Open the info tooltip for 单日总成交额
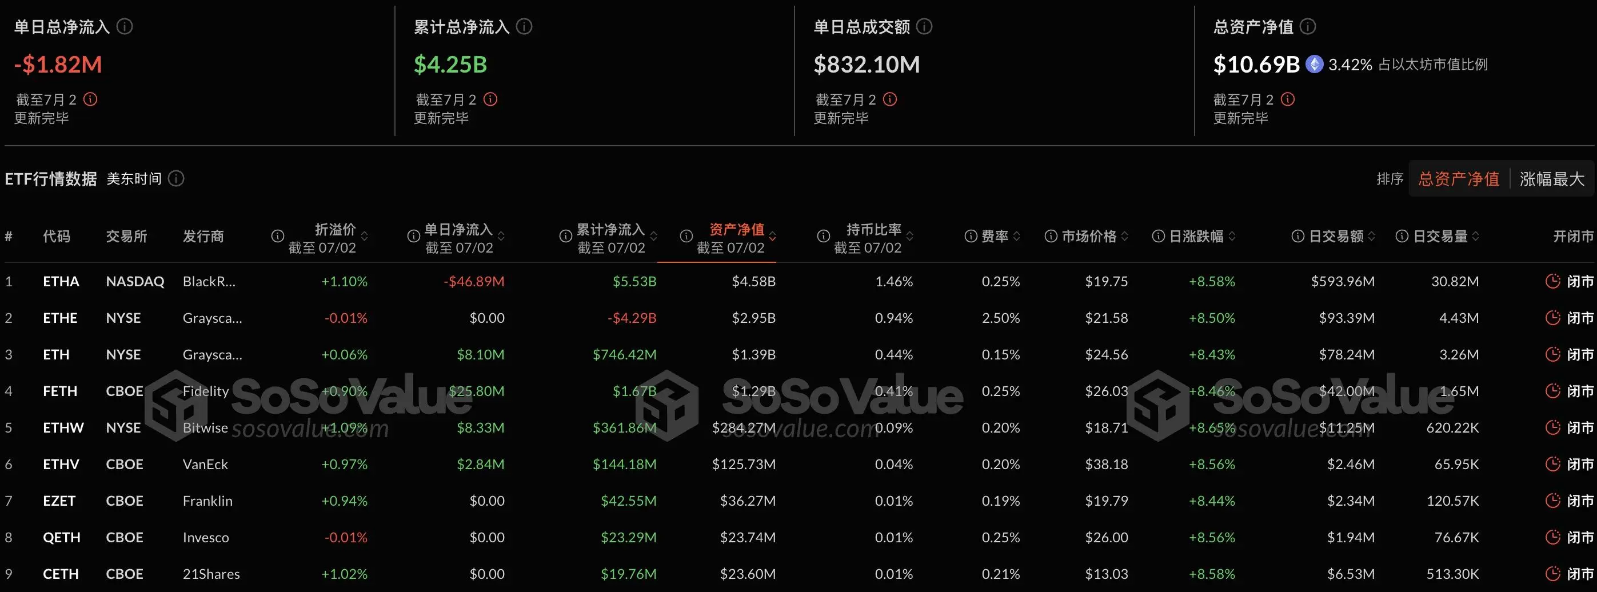Screen dimensions: 1597x592 click(924, 26)
